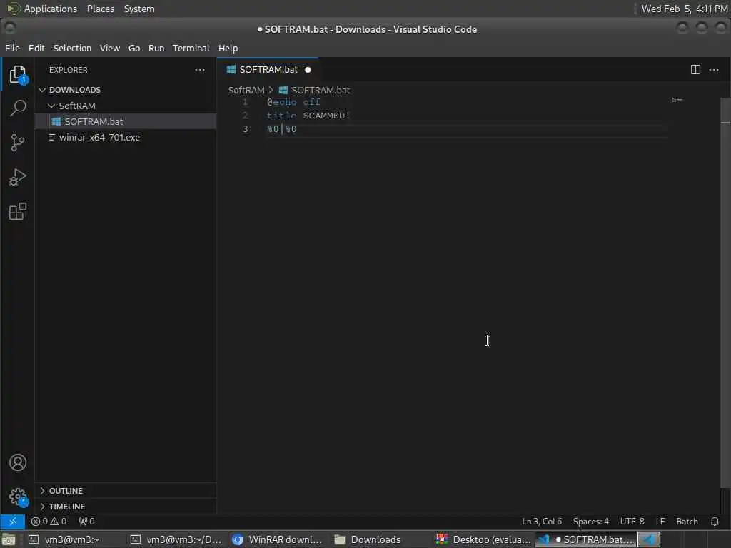This screenshot has width=731, height=548.
Task: Open the Run menu
Action: pyautogui.click(x=156, y=48)
